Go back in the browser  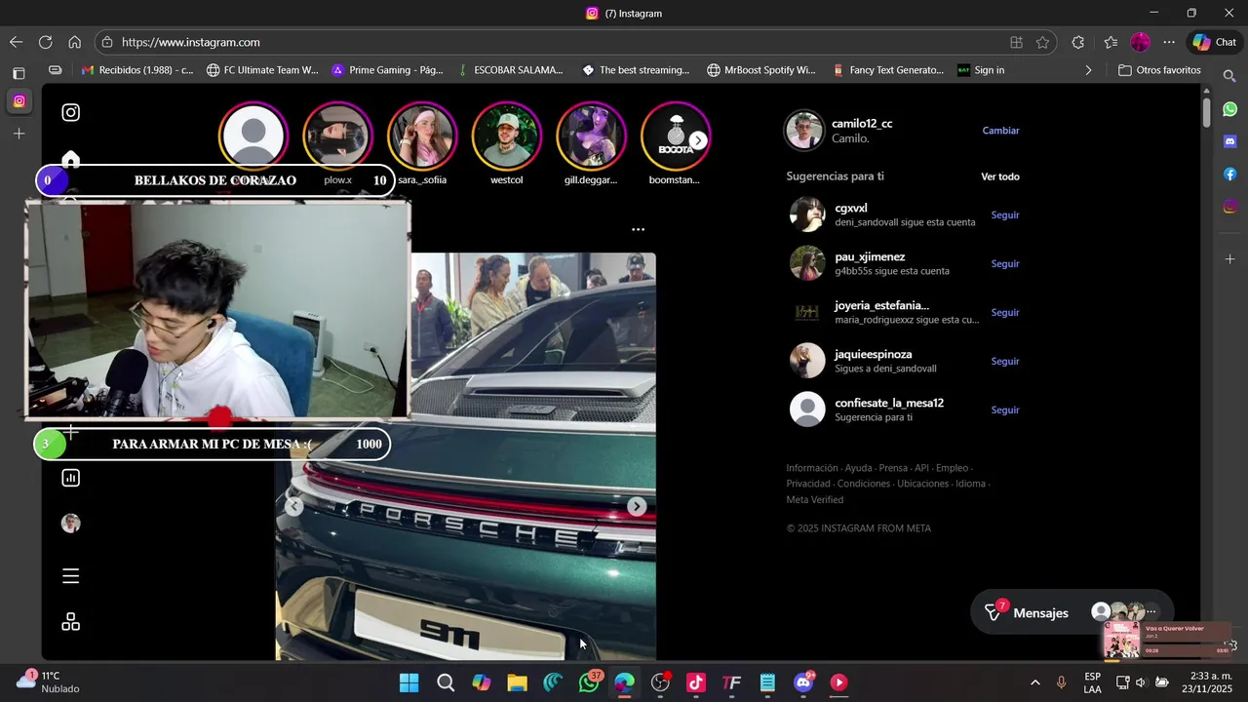[16, 42]
